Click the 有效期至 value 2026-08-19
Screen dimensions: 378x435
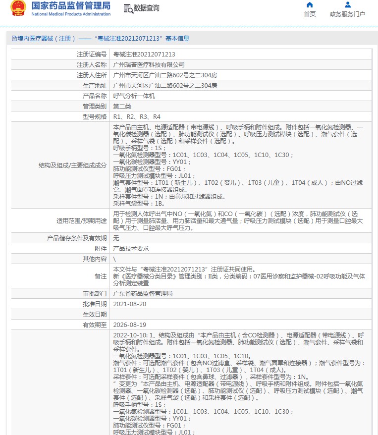[129, 325]
